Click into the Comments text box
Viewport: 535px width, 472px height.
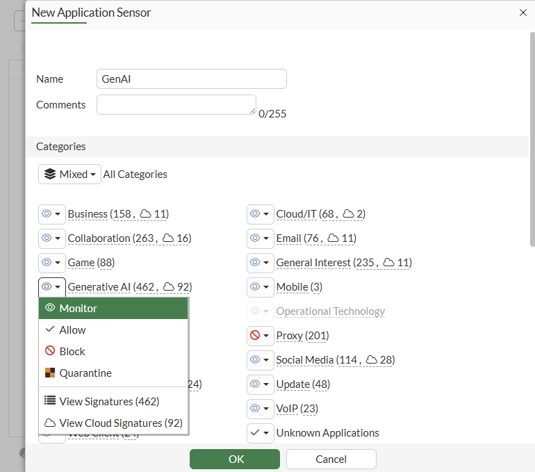[x=176, y=104]
